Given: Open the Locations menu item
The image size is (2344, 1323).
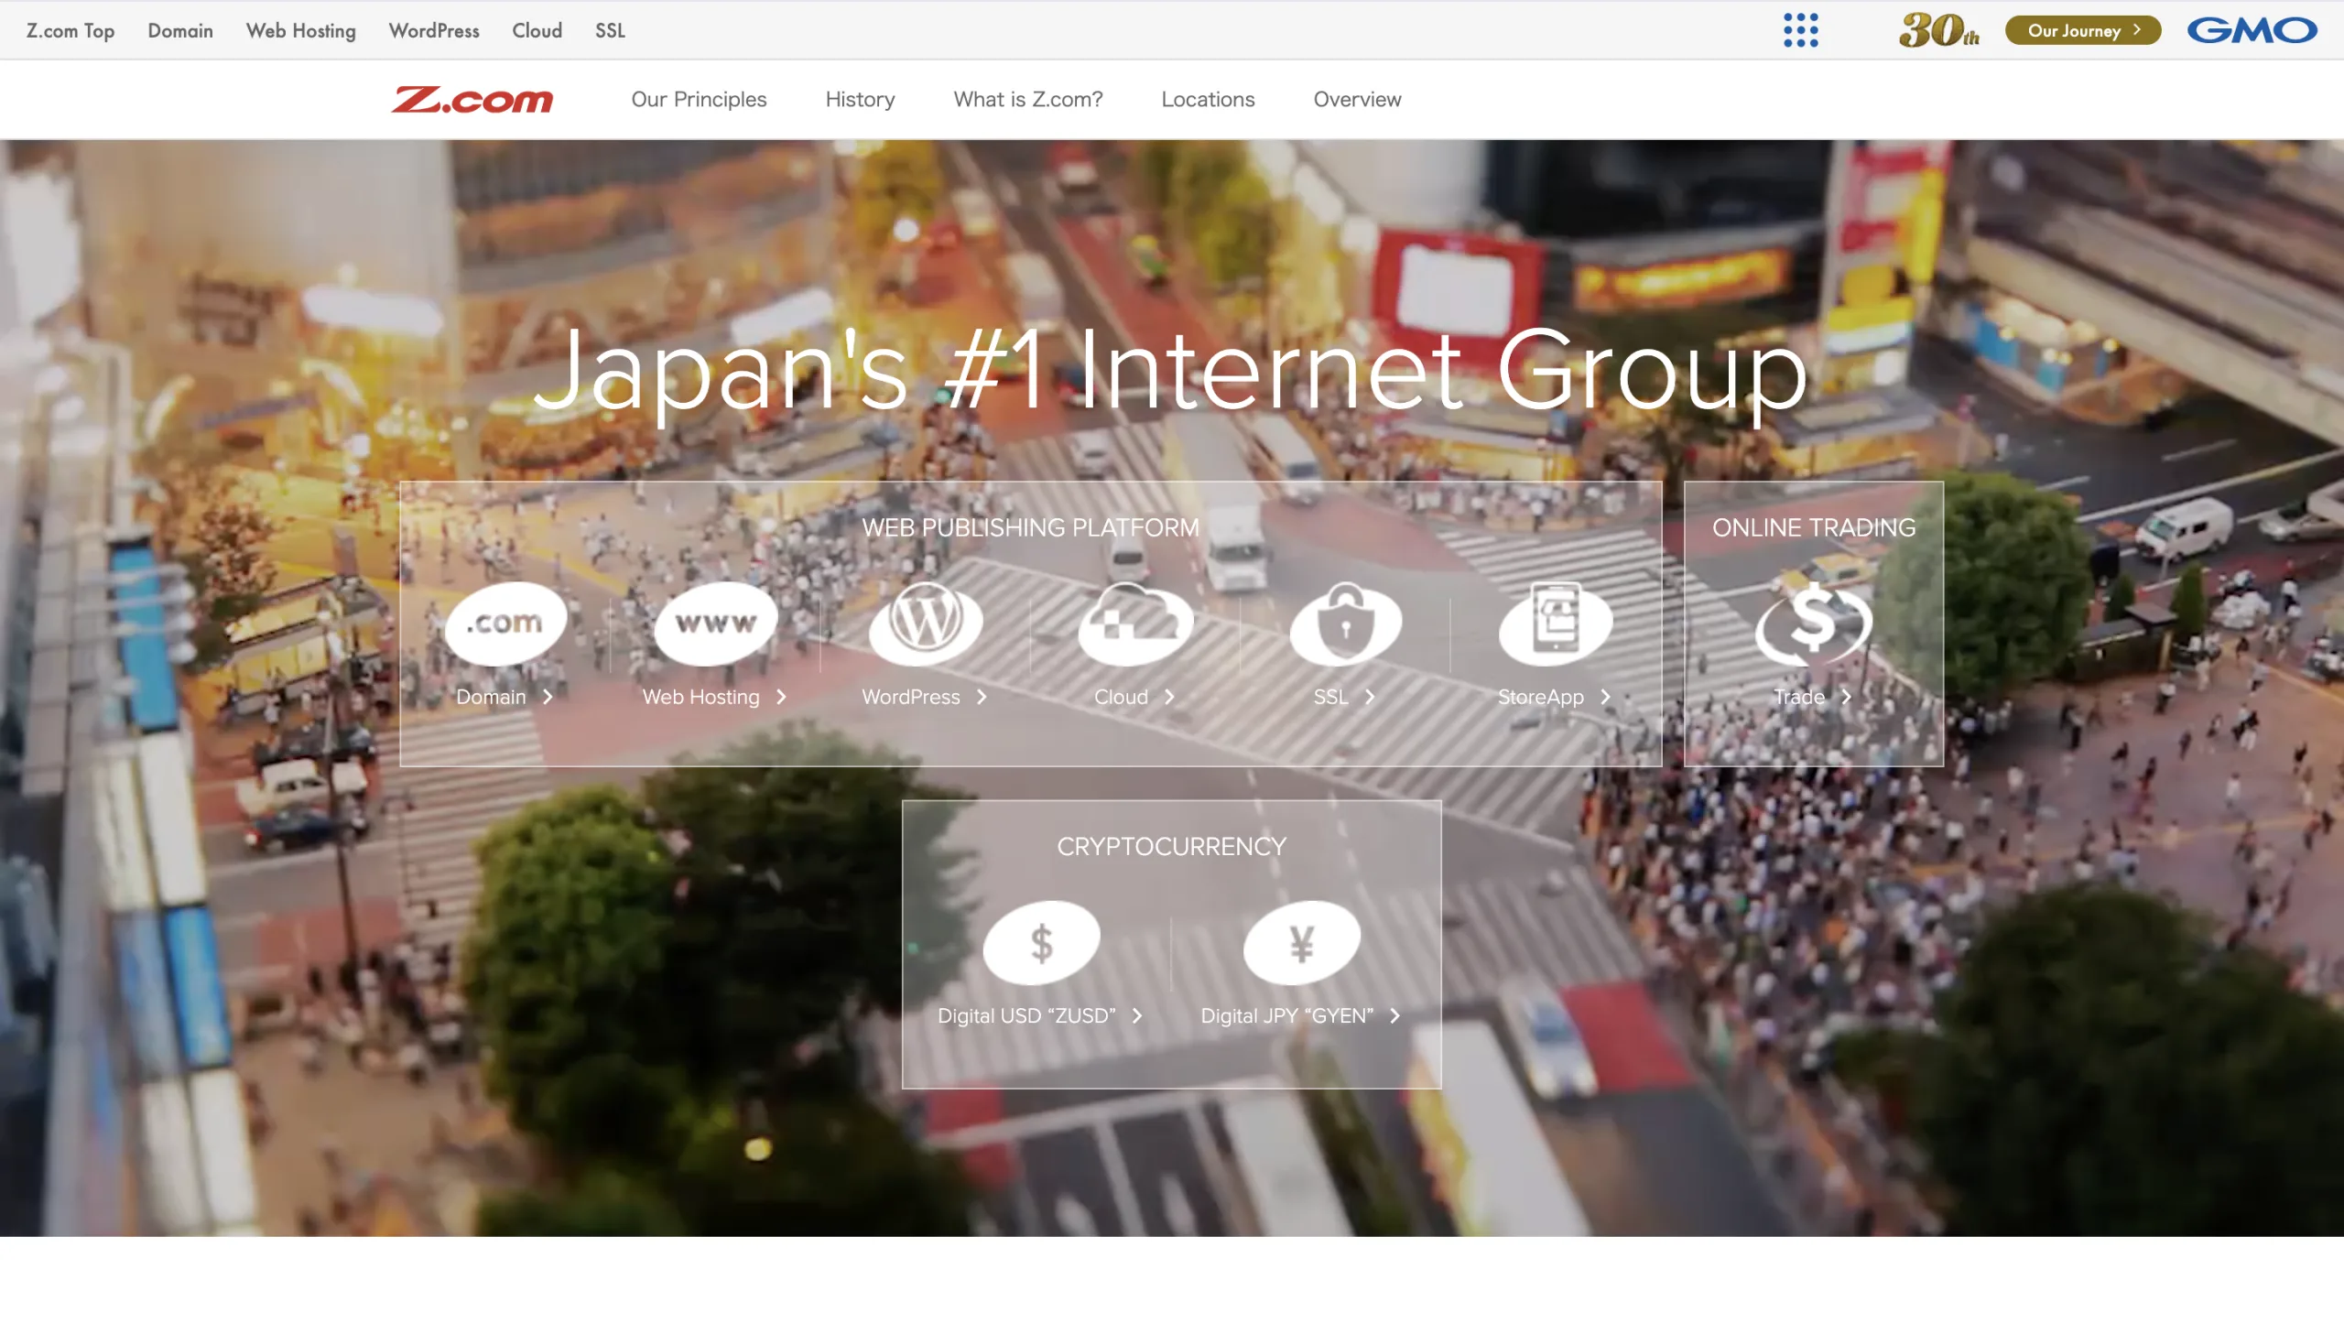Looking at the screenshot, I should (x=1208, y=99).
